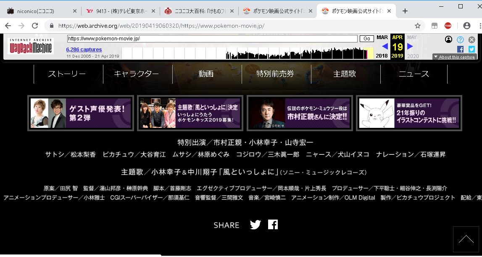Viewport: 482px width, 257px height.
Task: Click the scroll-to-top arrow button
Action: (466, 239)
